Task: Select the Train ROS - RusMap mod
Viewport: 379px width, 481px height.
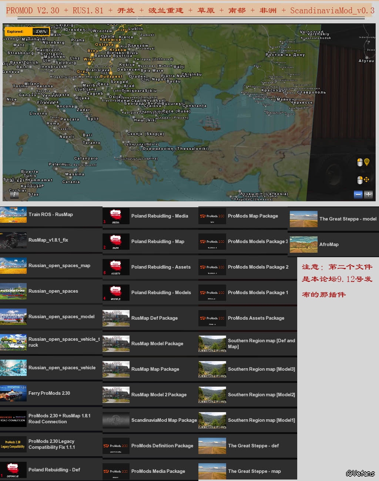Action: [51, 215]
